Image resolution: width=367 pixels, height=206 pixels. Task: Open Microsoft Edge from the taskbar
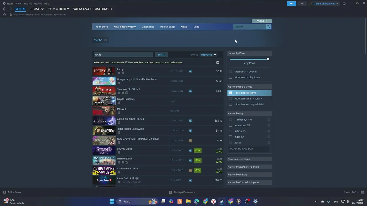pos(197,201)
